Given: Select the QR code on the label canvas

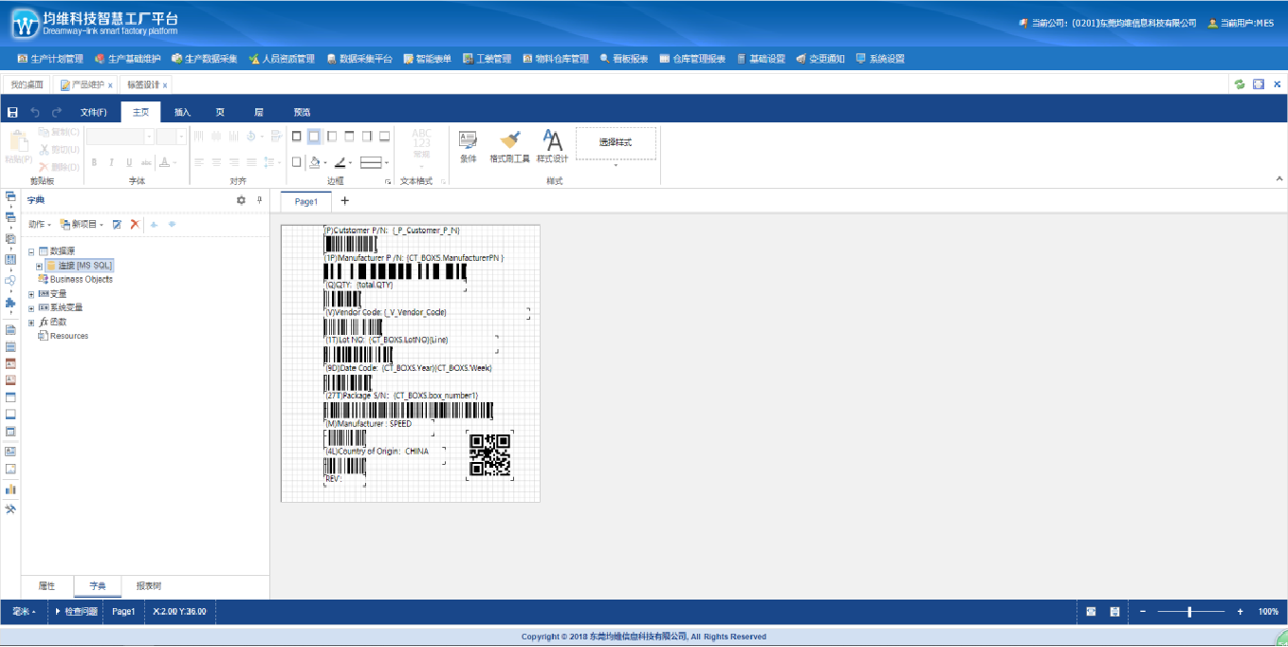Looking at the screenshot, I should tap(490, 454).
